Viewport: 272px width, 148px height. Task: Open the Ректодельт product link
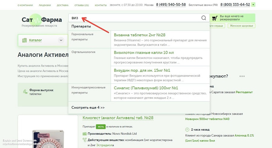244,92
